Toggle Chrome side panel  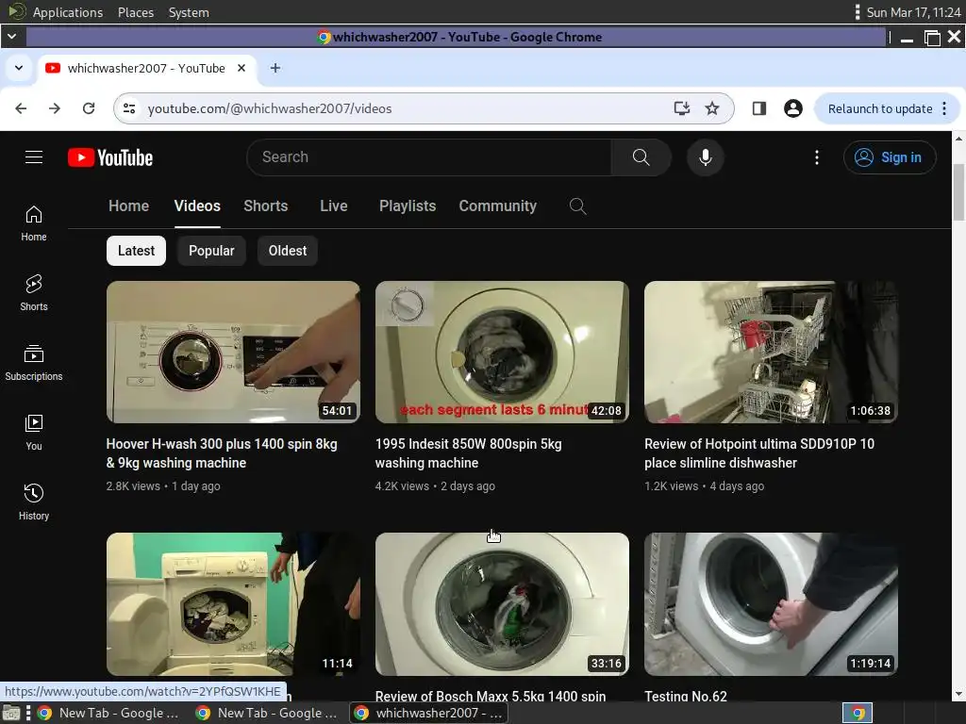759,108
